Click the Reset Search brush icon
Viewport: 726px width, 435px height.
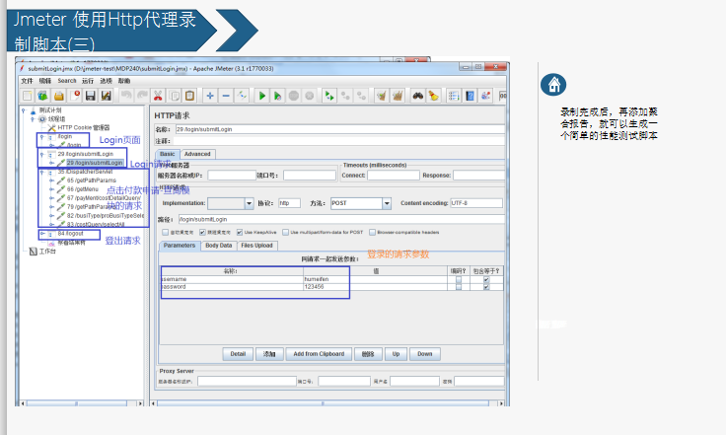click(x=433, y=96)
